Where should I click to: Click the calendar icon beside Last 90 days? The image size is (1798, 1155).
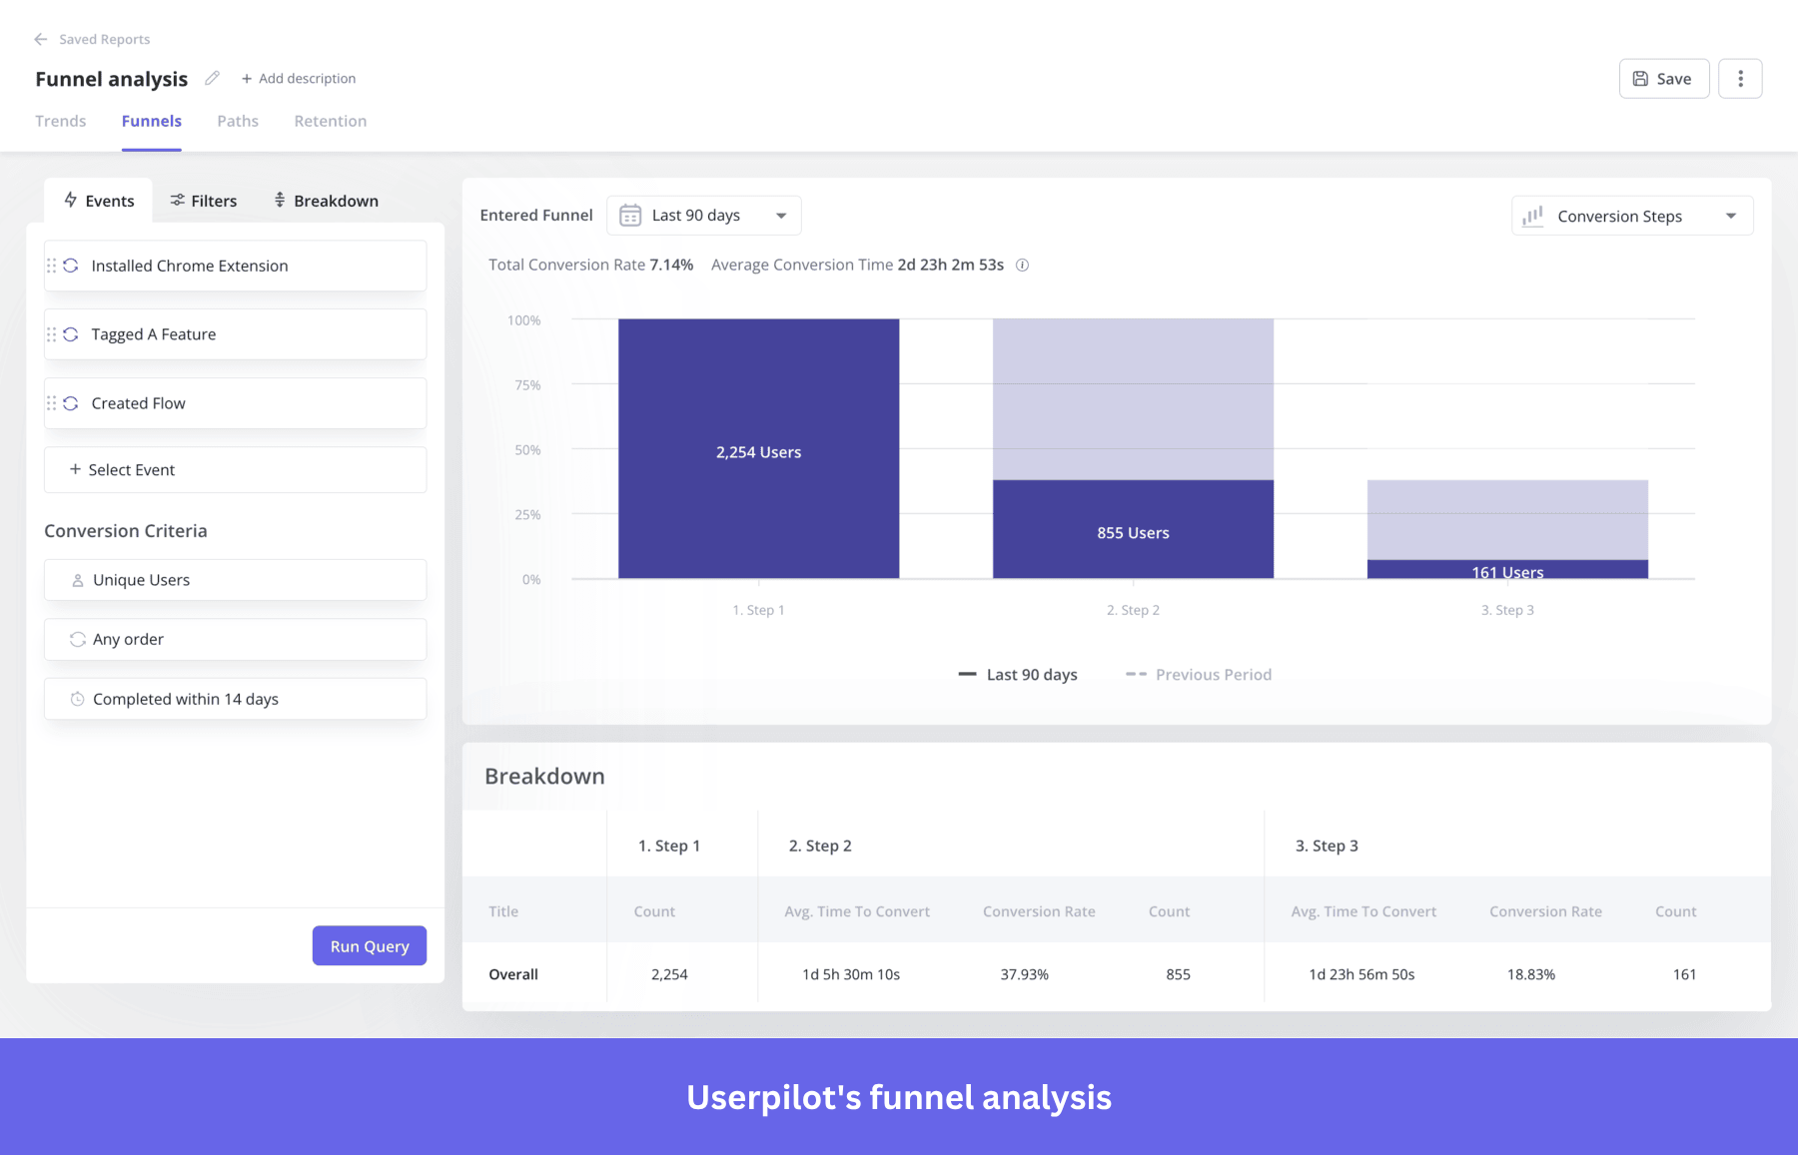tap(630, 215)
